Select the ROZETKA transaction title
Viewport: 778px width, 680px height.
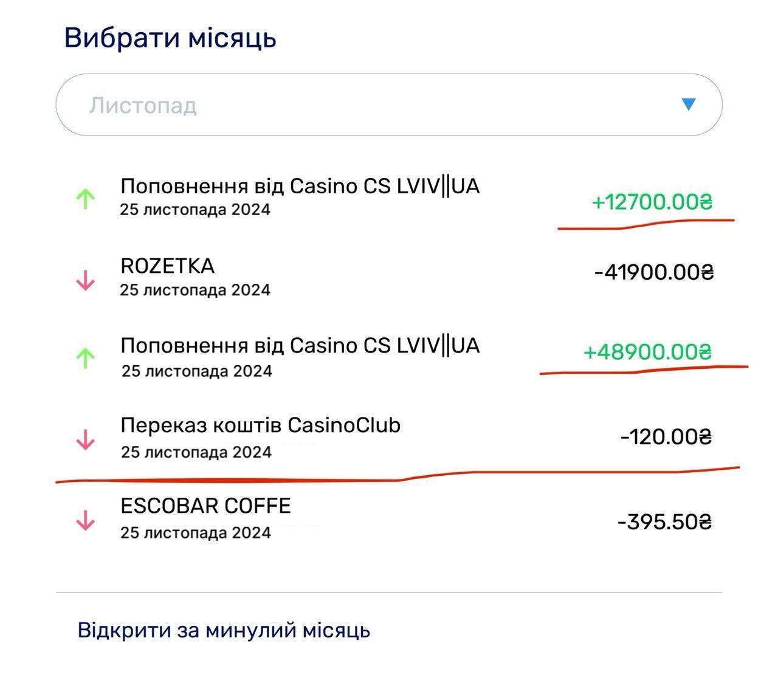168,266
